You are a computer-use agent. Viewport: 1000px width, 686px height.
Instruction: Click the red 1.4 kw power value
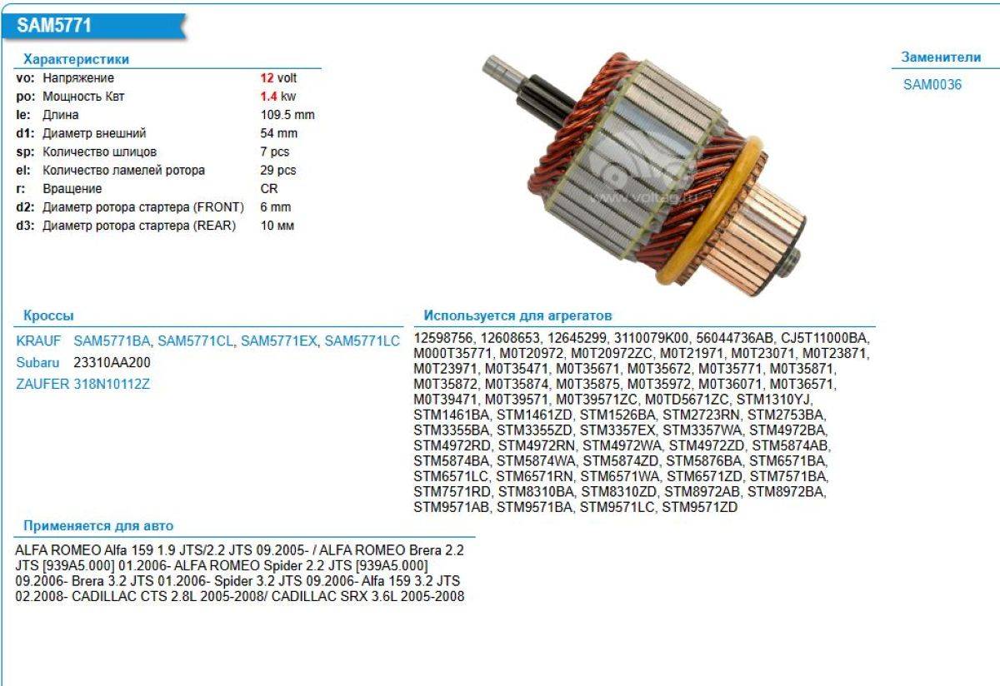tap(268, 97)
